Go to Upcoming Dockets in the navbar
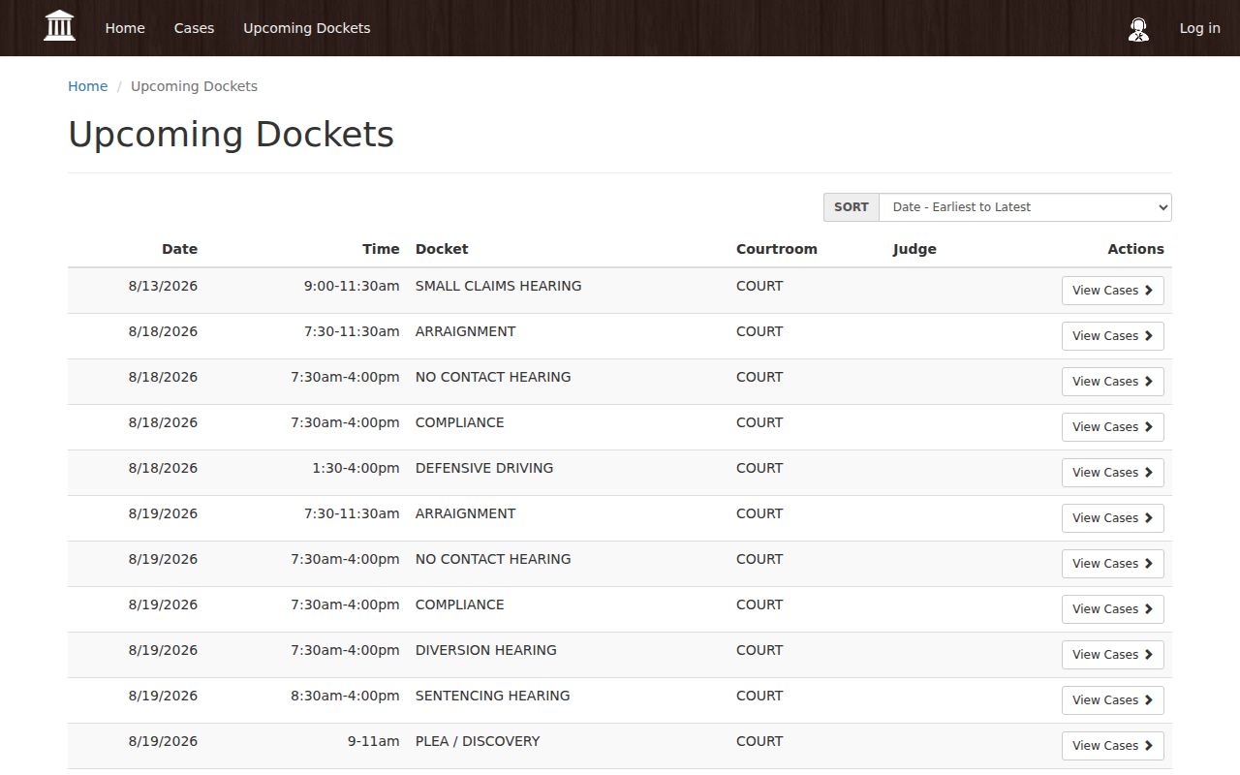The height and width of the screenshot is (775, 1240). (307, 28)
